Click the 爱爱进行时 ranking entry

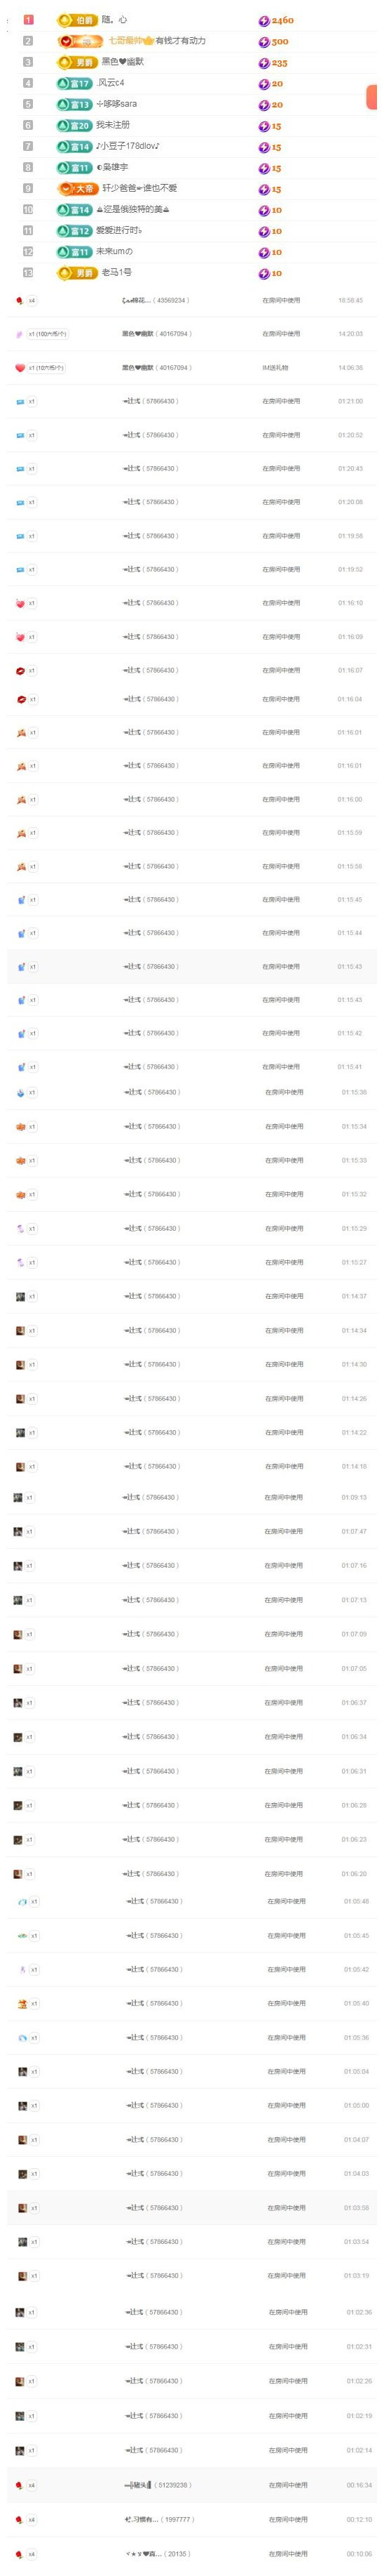pos(118,230)
